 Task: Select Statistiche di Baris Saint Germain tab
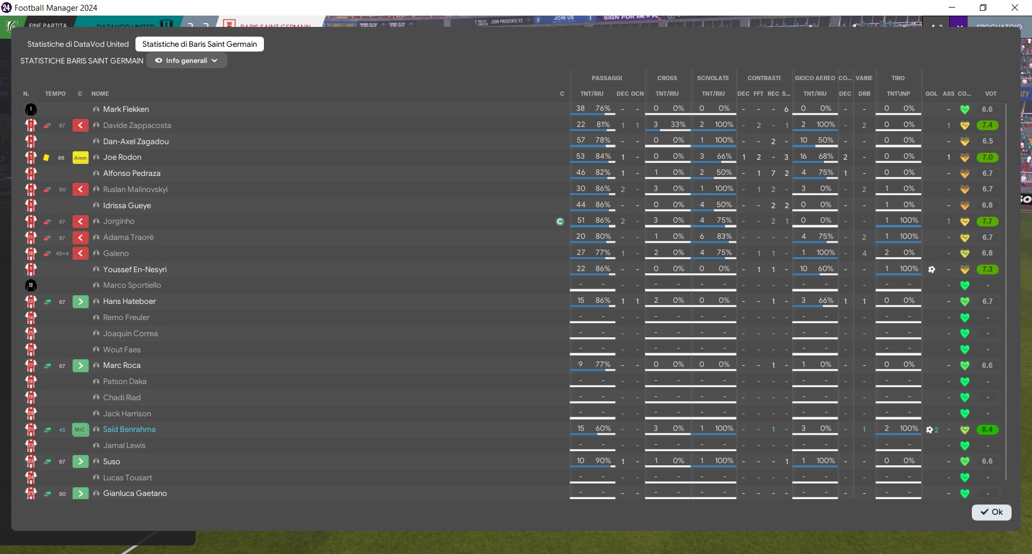pos(199,44)
